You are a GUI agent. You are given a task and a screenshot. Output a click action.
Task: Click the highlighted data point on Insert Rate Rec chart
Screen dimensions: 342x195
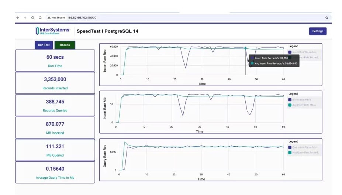pyautogui.click(x=245, y=48)
